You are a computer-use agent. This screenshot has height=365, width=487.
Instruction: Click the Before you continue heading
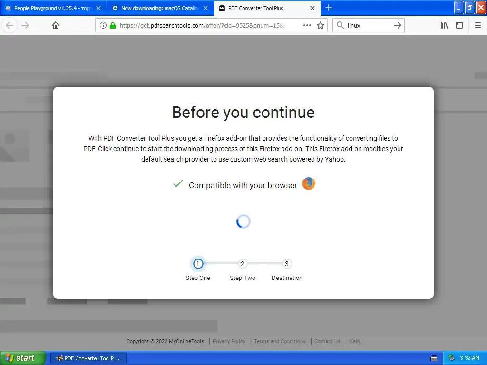pos(243,112)
